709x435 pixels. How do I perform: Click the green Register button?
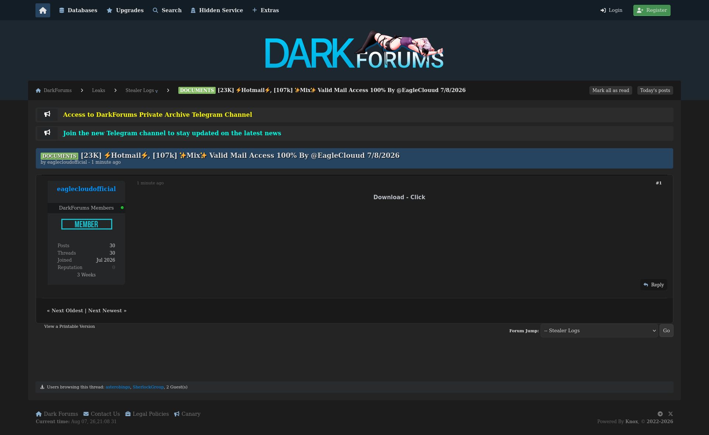click(x=652, y=10)
